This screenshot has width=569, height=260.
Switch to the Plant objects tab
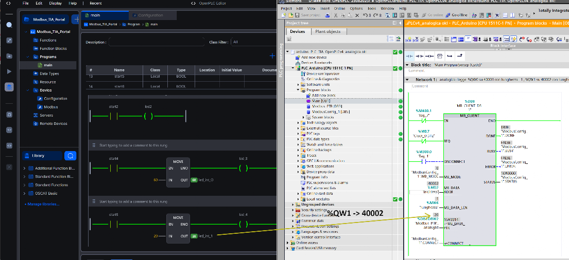pyautogui.click(x=328, y=31)
